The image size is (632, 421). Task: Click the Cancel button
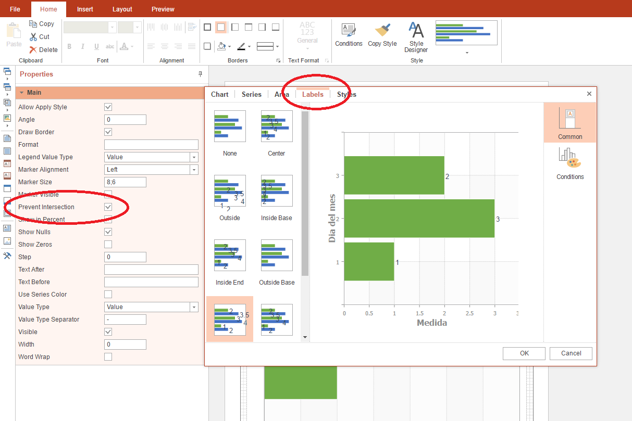click(571, 353)
